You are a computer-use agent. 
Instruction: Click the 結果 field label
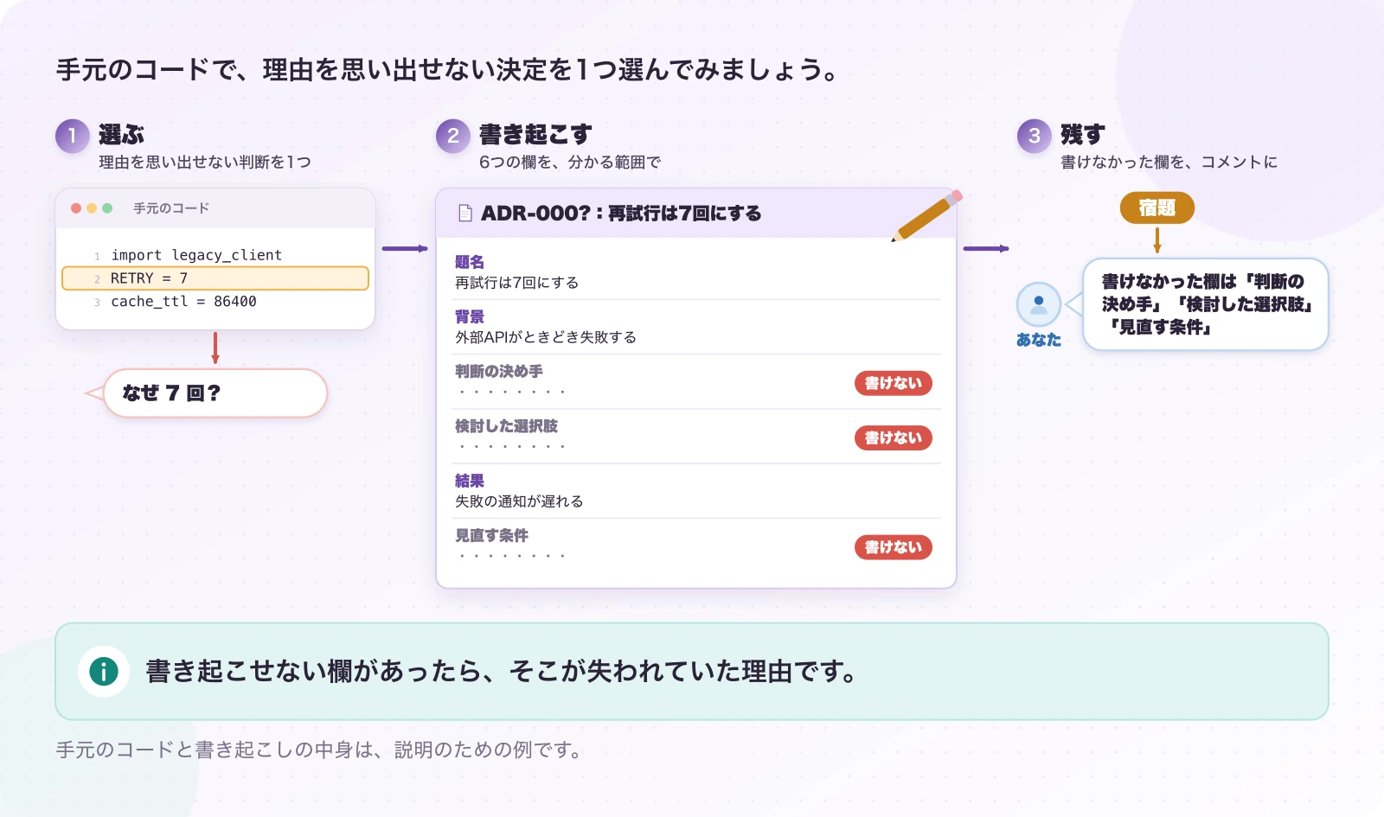(x=470, y=481)
